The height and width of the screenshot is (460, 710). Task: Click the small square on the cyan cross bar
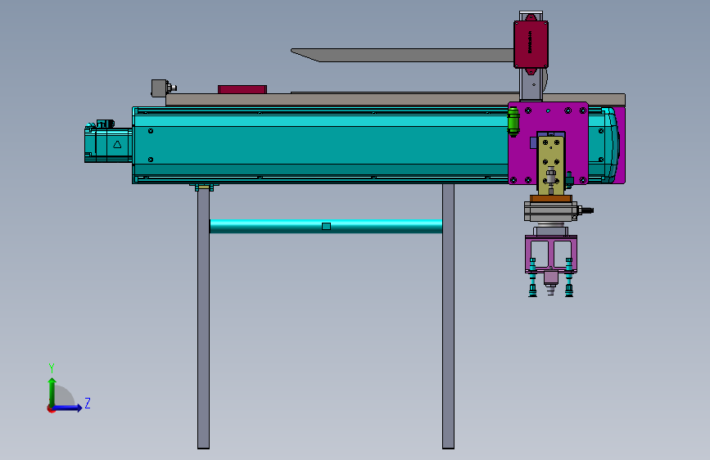326,226
